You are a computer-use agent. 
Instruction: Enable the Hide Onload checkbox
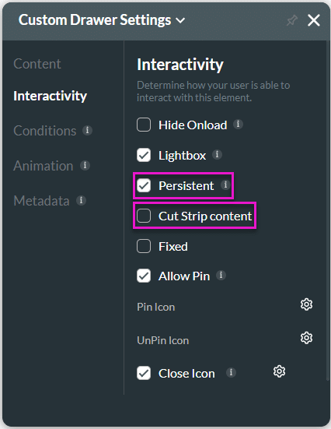tap(144, 125)
